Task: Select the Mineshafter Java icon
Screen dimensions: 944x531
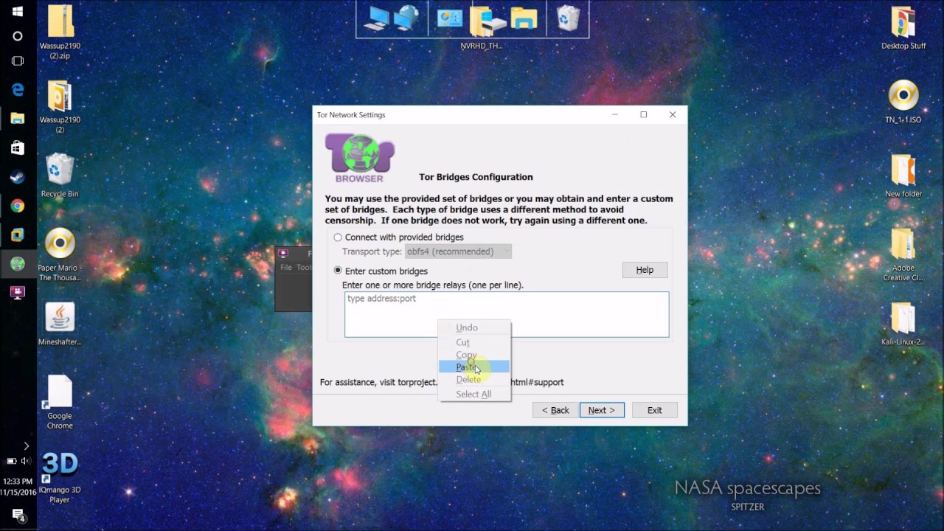Action: coord(60,324)
